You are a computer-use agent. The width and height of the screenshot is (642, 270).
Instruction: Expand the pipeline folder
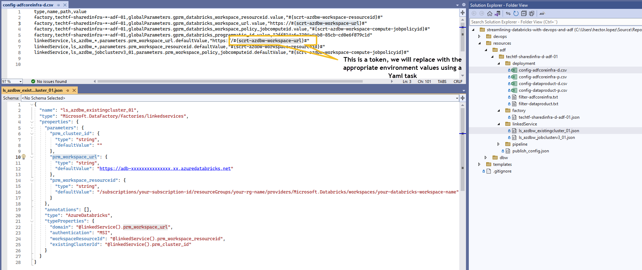pos(499,144)
